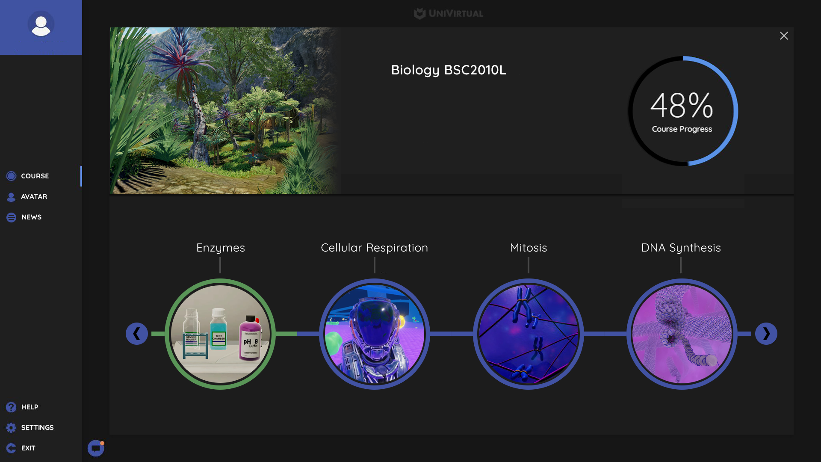Close the course panel with X
The height and width of the screenshot is (462, 821).
tap(784, 36)
